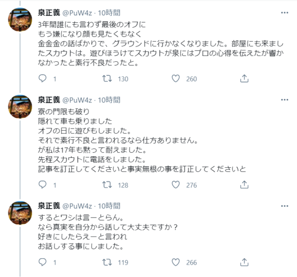The image size is (297, 277).
Task: Share the third tweet about するとワシは
Action: (244, 263)
